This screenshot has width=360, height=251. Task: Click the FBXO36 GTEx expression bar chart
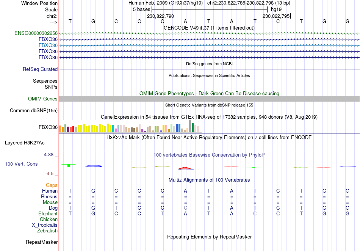coord(130,126)
